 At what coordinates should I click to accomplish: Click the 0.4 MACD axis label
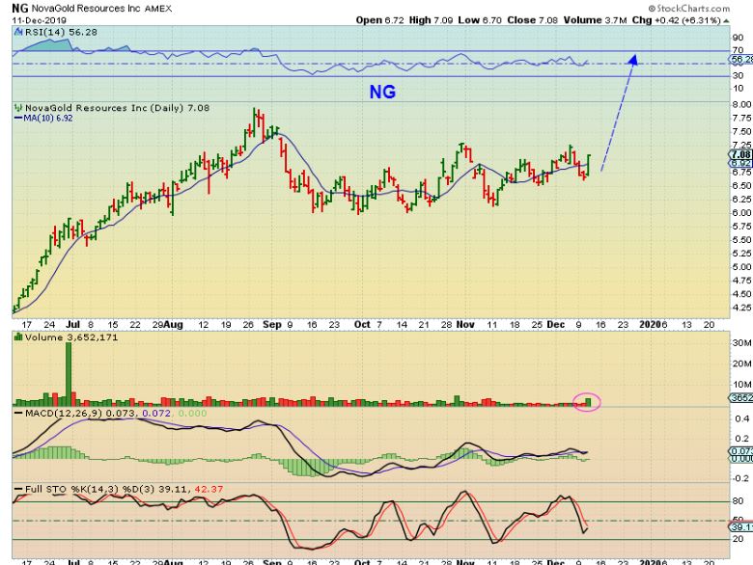[742, 418]
